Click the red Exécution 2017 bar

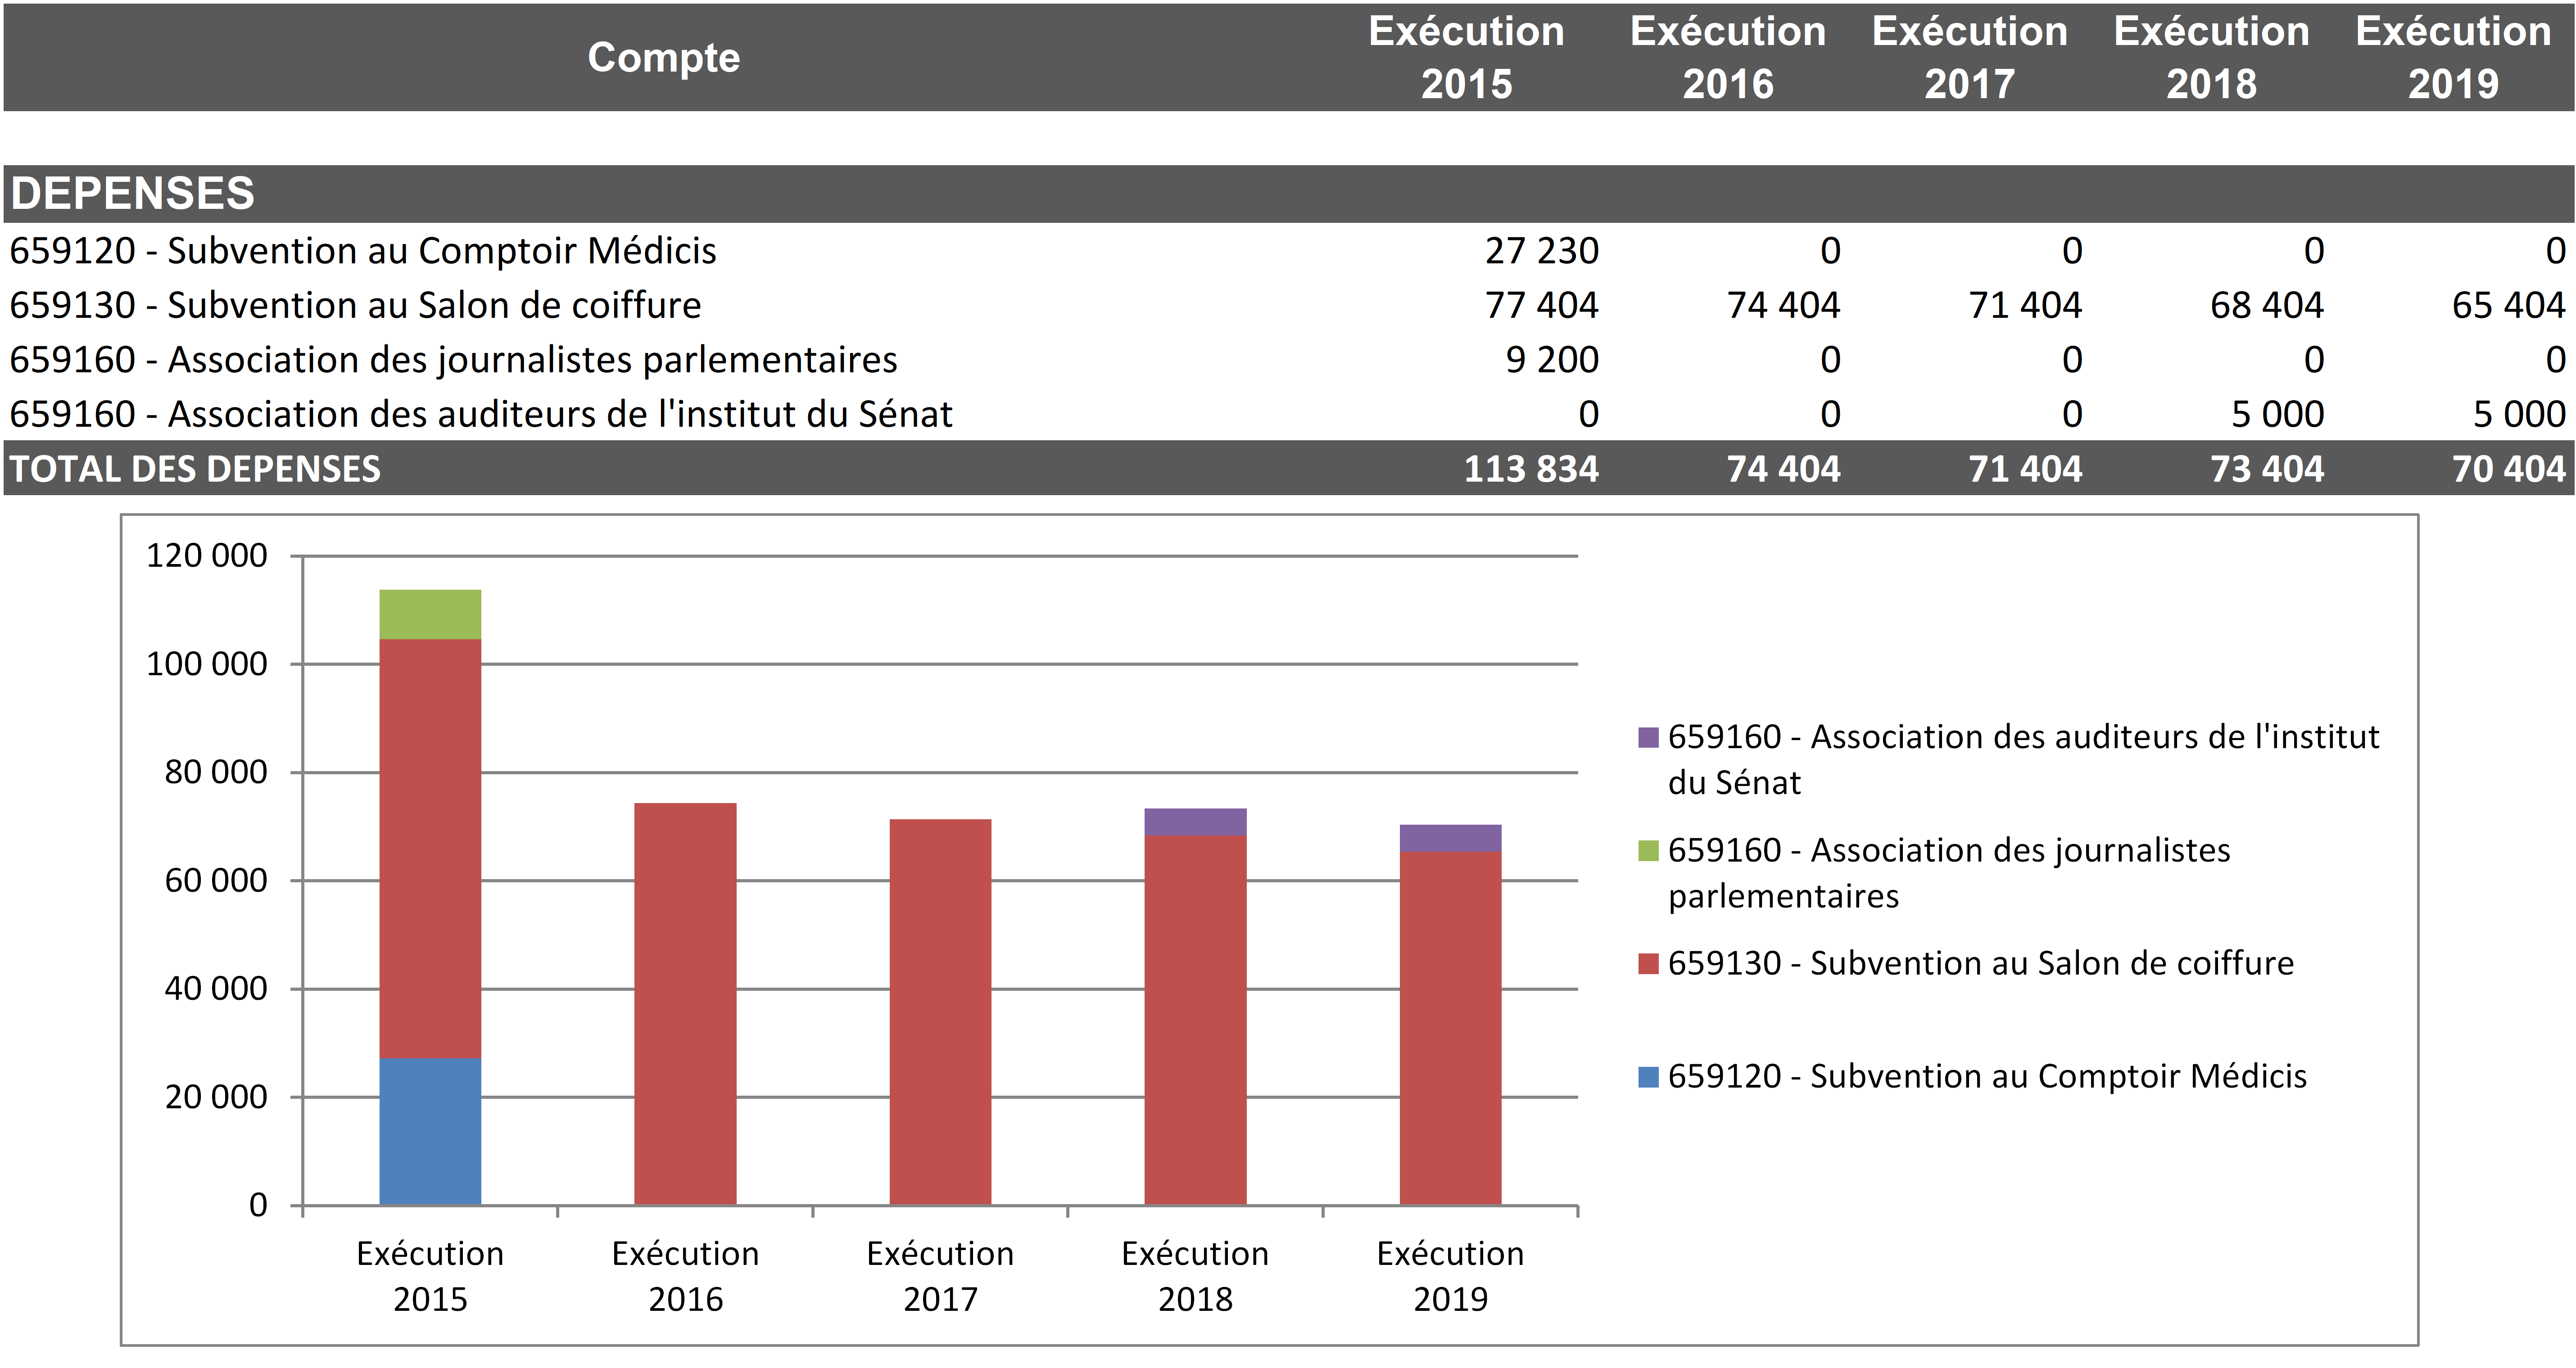click(940, 1011)
